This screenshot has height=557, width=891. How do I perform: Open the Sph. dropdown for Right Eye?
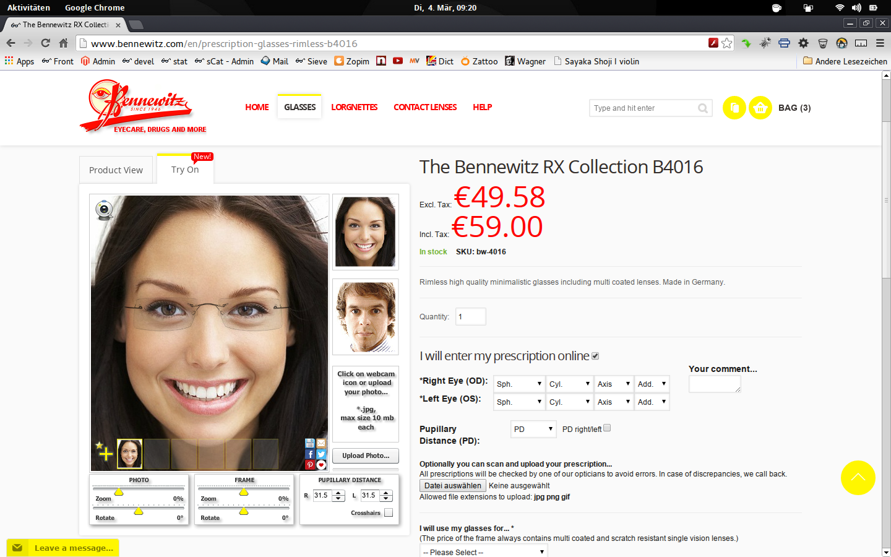519,384
